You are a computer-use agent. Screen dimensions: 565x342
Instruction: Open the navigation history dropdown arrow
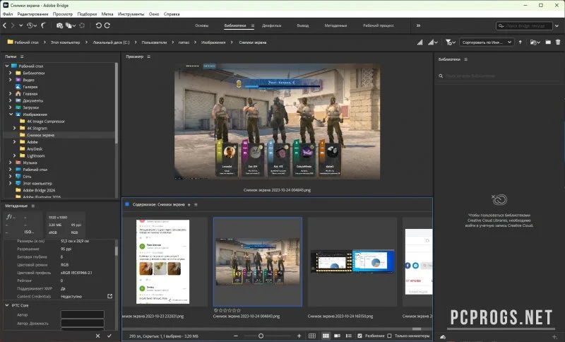(21, 25)
